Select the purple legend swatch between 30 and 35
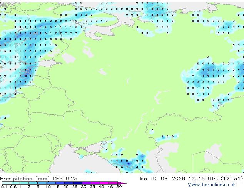This screenshot has height=188, width=244. click(87, 183)
